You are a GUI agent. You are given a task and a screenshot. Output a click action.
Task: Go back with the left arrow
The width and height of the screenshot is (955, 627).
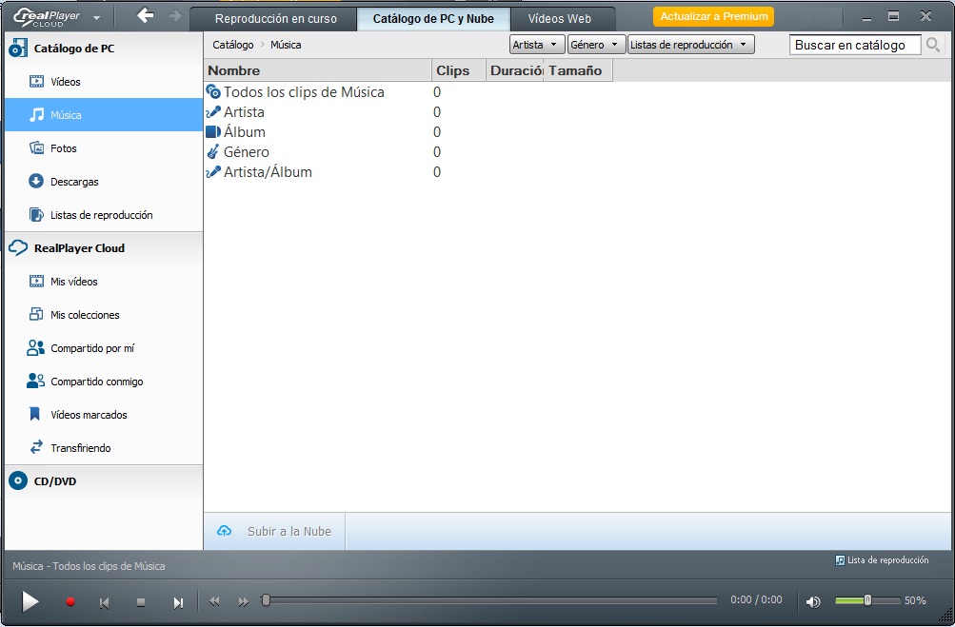[x=145, y=16]
